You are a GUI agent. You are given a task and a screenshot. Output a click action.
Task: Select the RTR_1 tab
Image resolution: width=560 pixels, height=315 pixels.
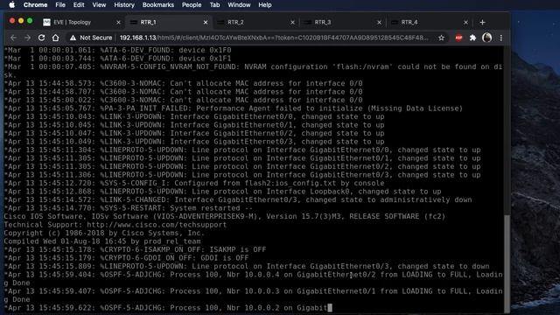point(169,22)
